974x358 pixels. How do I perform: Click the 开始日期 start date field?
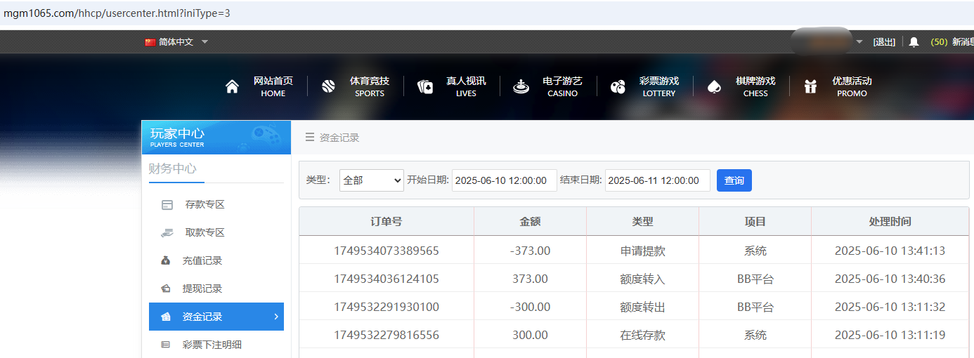pos(504,180)
